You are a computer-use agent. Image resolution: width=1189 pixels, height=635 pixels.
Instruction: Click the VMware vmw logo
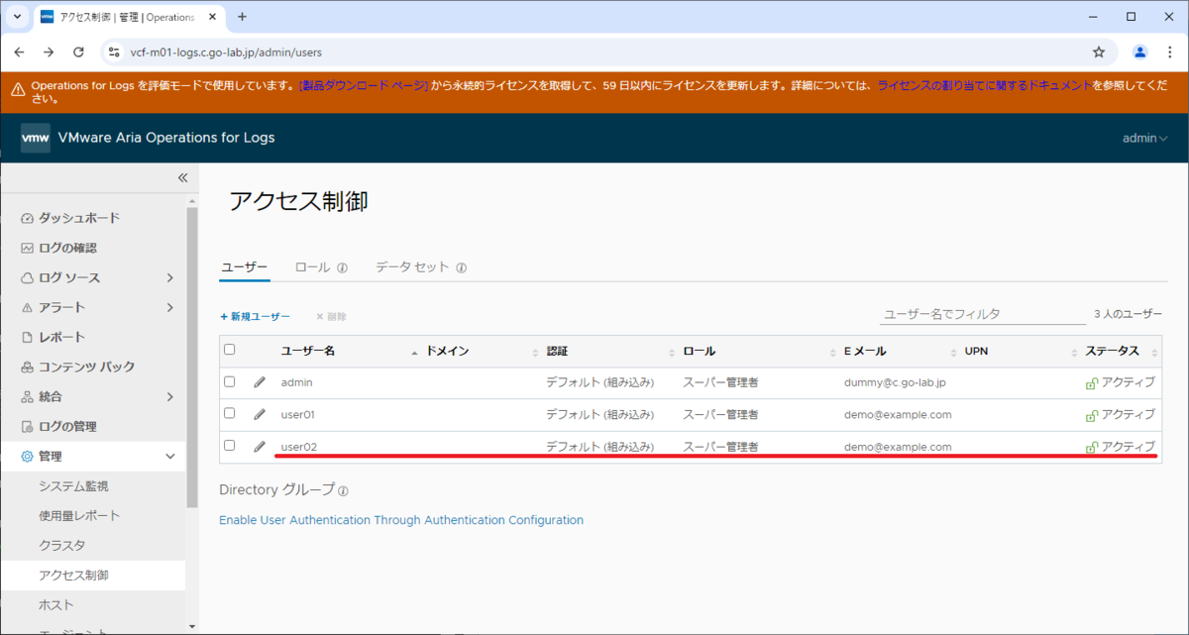(x=36, y=138)
